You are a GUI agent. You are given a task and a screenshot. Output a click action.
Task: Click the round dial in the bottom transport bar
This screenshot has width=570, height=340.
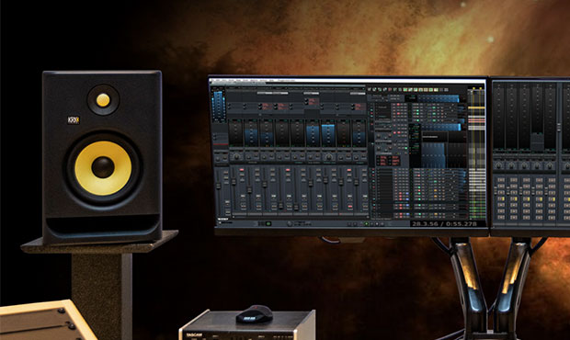(290, 224)
